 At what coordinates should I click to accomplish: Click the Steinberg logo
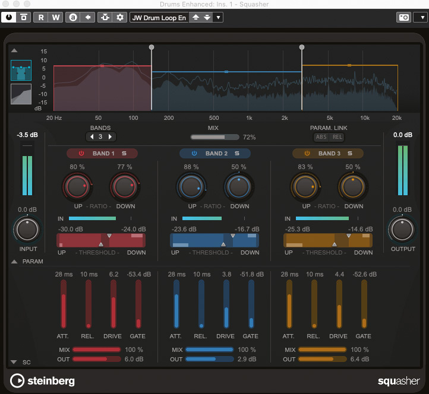(42, 380)
